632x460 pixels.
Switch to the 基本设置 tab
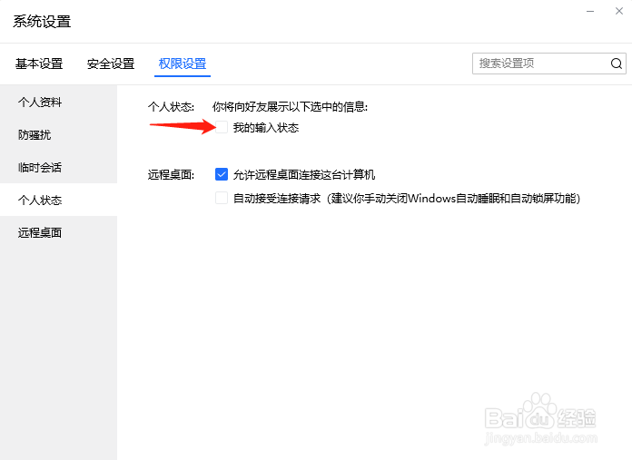click(39, 64)
